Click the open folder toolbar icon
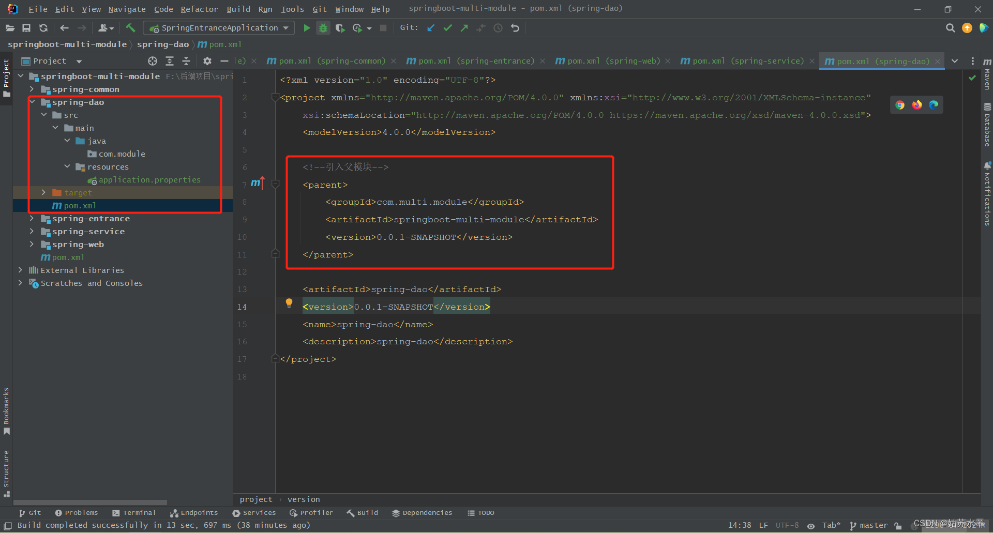Screen dimensions: 993x533 10,28
